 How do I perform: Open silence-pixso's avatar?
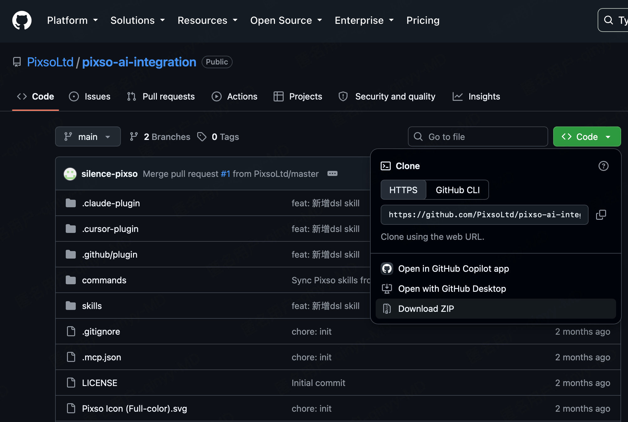pyautogui.click(x=70, y=174)
